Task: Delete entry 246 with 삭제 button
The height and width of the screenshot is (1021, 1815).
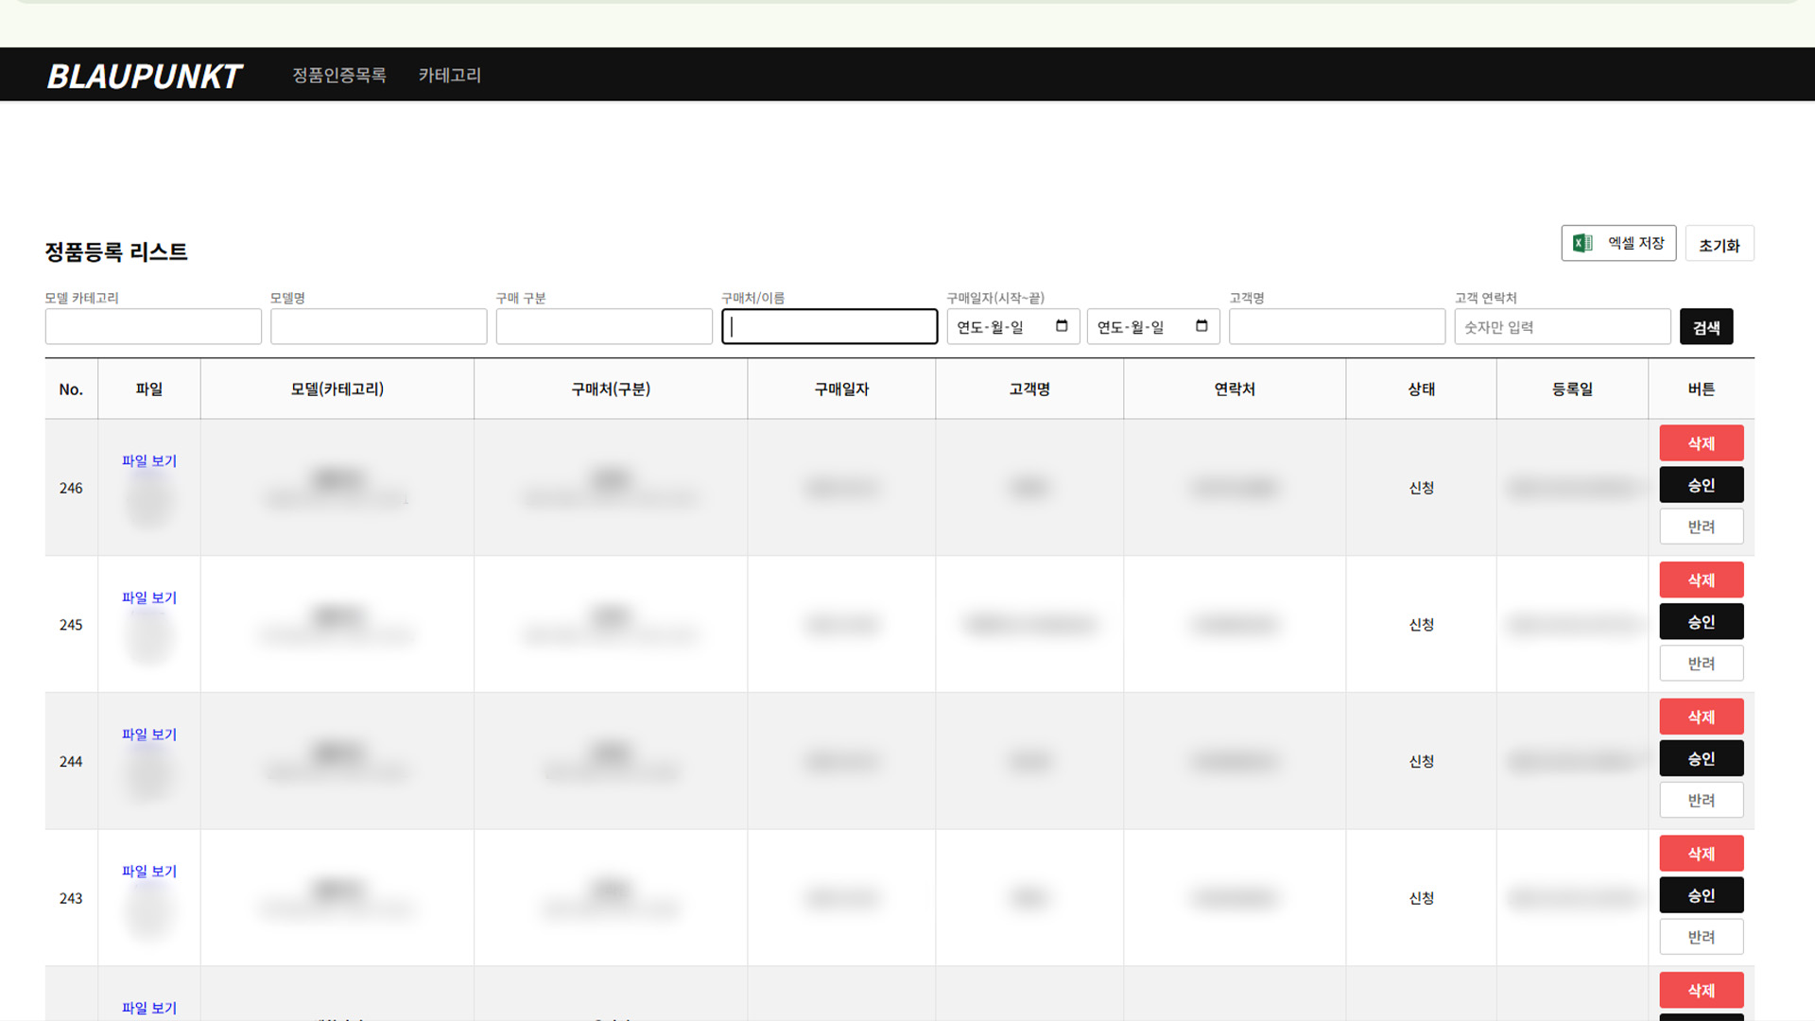Action: [1701, 443]
